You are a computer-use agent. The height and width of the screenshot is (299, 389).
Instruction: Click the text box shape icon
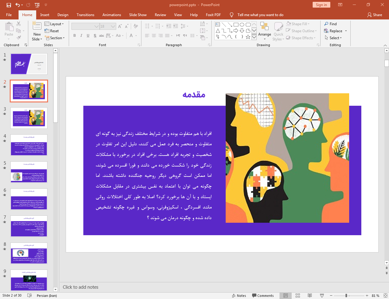(x=218, y=25)
